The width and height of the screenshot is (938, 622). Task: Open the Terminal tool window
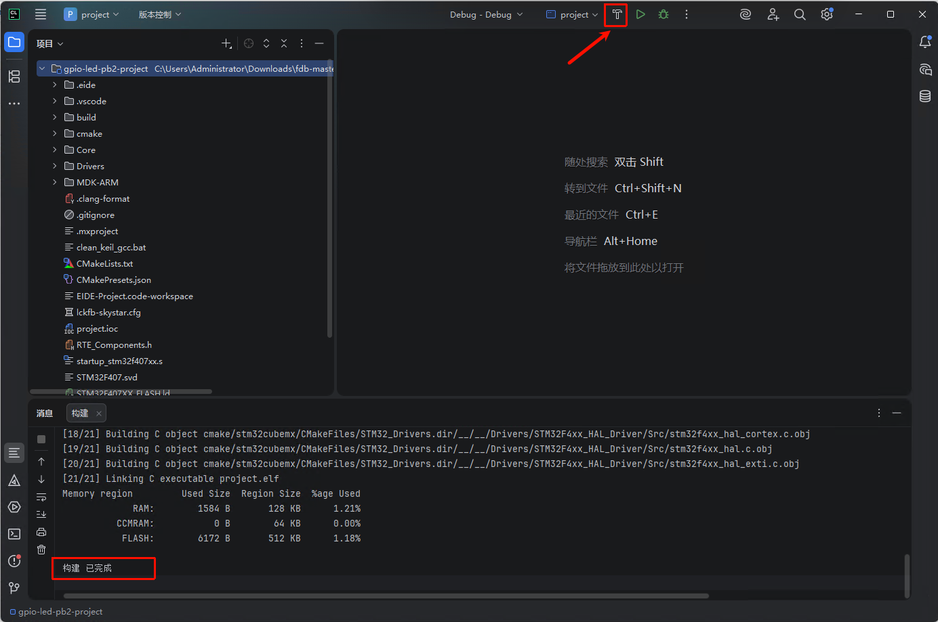click(x=14, y=534)
